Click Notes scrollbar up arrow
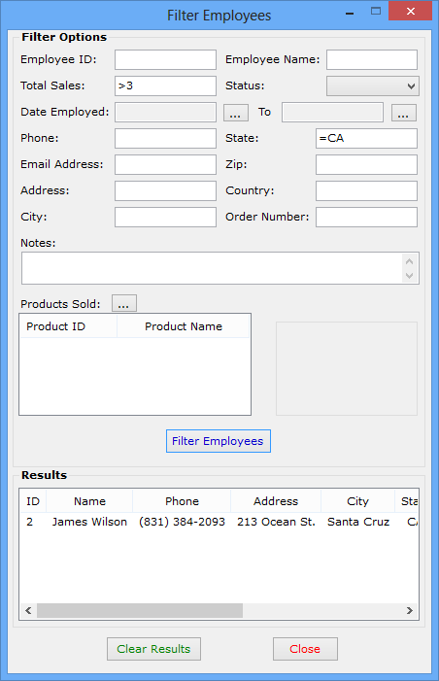Viewport: 439px width, 681px height. tap(409, 261)
